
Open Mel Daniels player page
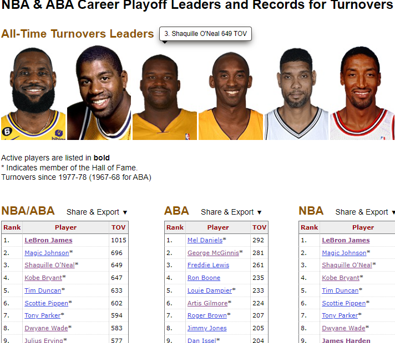(205, 240)
